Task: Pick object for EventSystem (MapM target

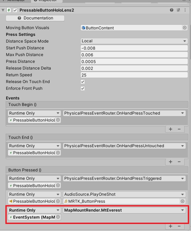Action: point(58,217)
